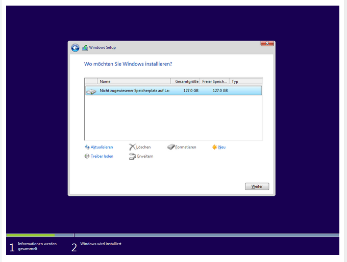
Task: Click the Aktualisieren link
Action: pyautogui.click(x=102, y=147)
